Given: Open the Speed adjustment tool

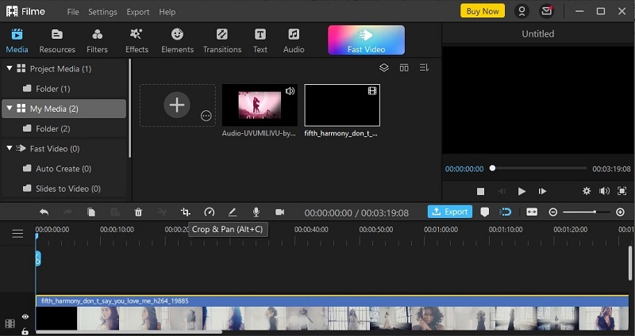Looking at the screenshot, I should 209,212.
